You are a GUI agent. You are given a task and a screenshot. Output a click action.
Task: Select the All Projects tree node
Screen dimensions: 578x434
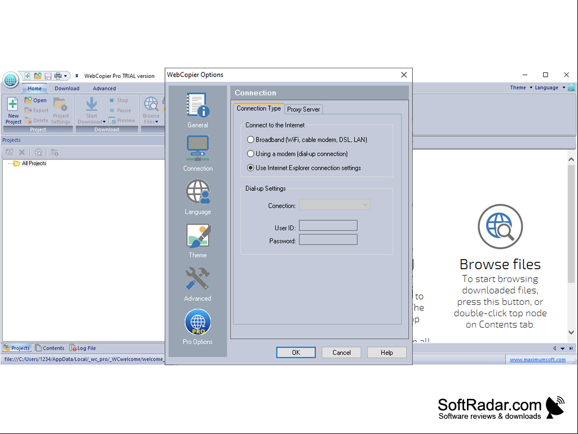click(34, 163)
